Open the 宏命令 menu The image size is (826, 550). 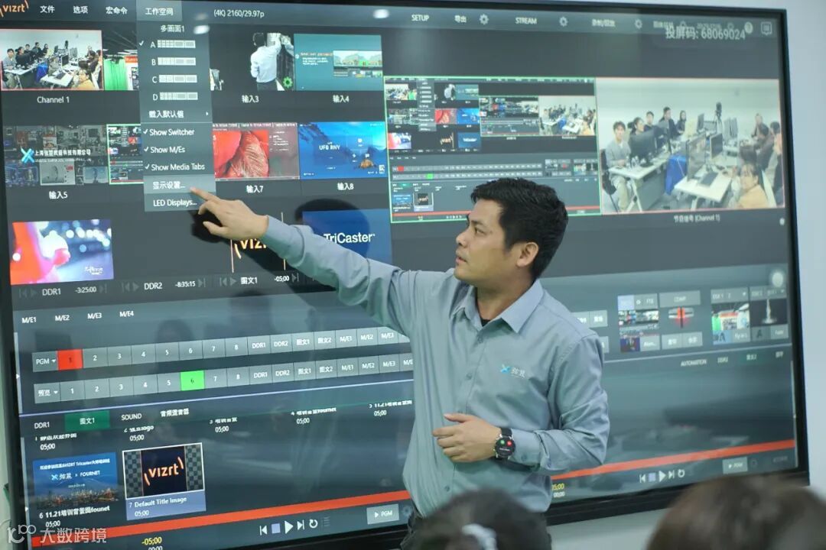tap(116, 10)
